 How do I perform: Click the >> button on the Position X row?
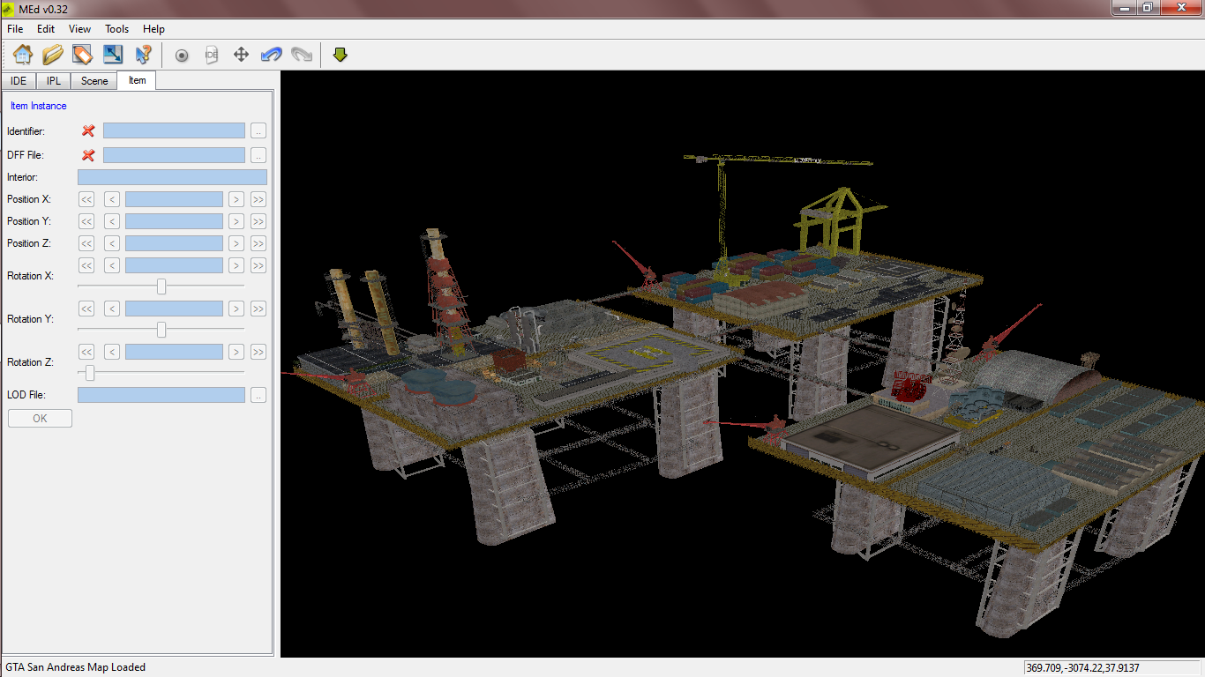(258, 199)
